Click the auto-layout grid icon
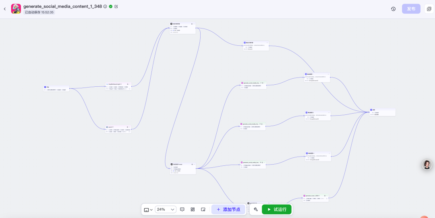 [x=193, y=209]
